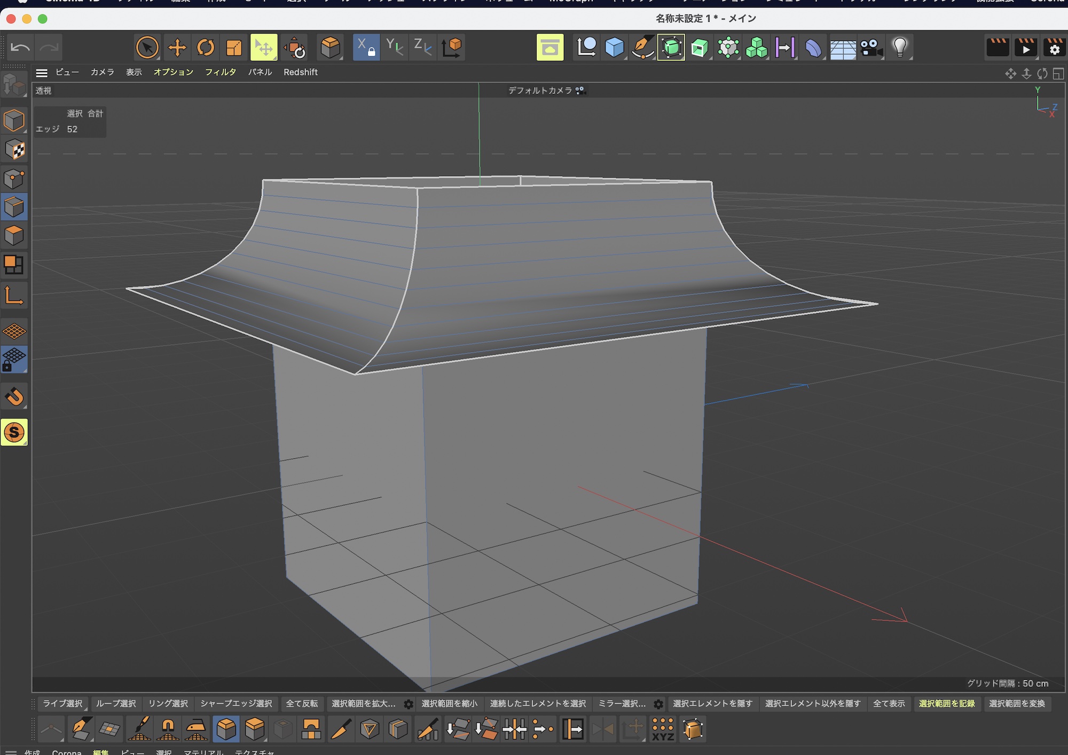Image resolution: width=1068 pixels, height=755 pixels.
Task: Toggle Snap with the S button
Action: pos(14,432)
